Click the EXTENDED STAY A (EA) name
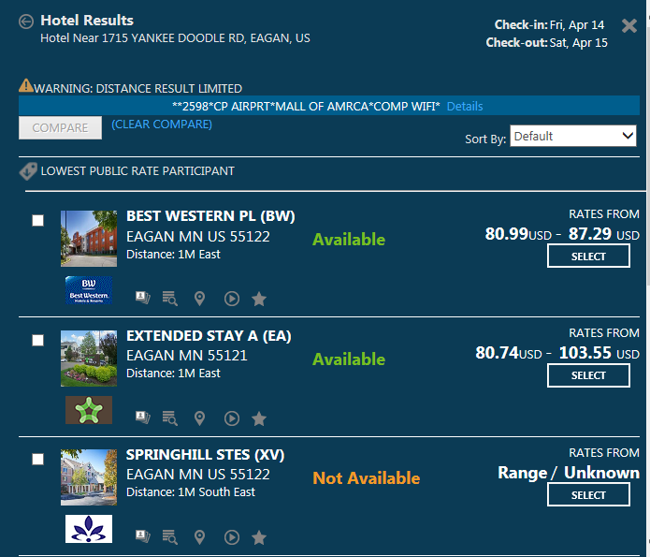 pos(209,336)
